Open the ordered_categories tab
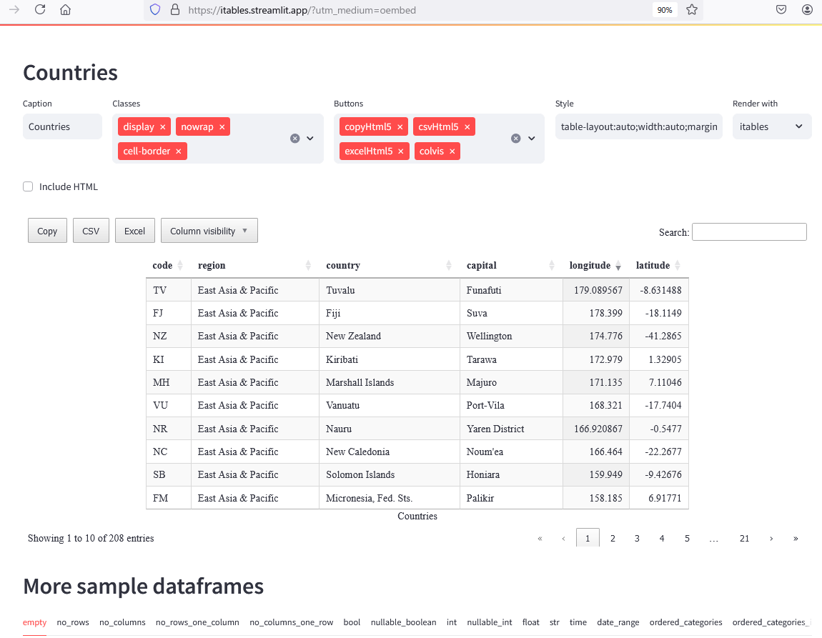The height and width of the screenshot is (638, 822). 685,622
